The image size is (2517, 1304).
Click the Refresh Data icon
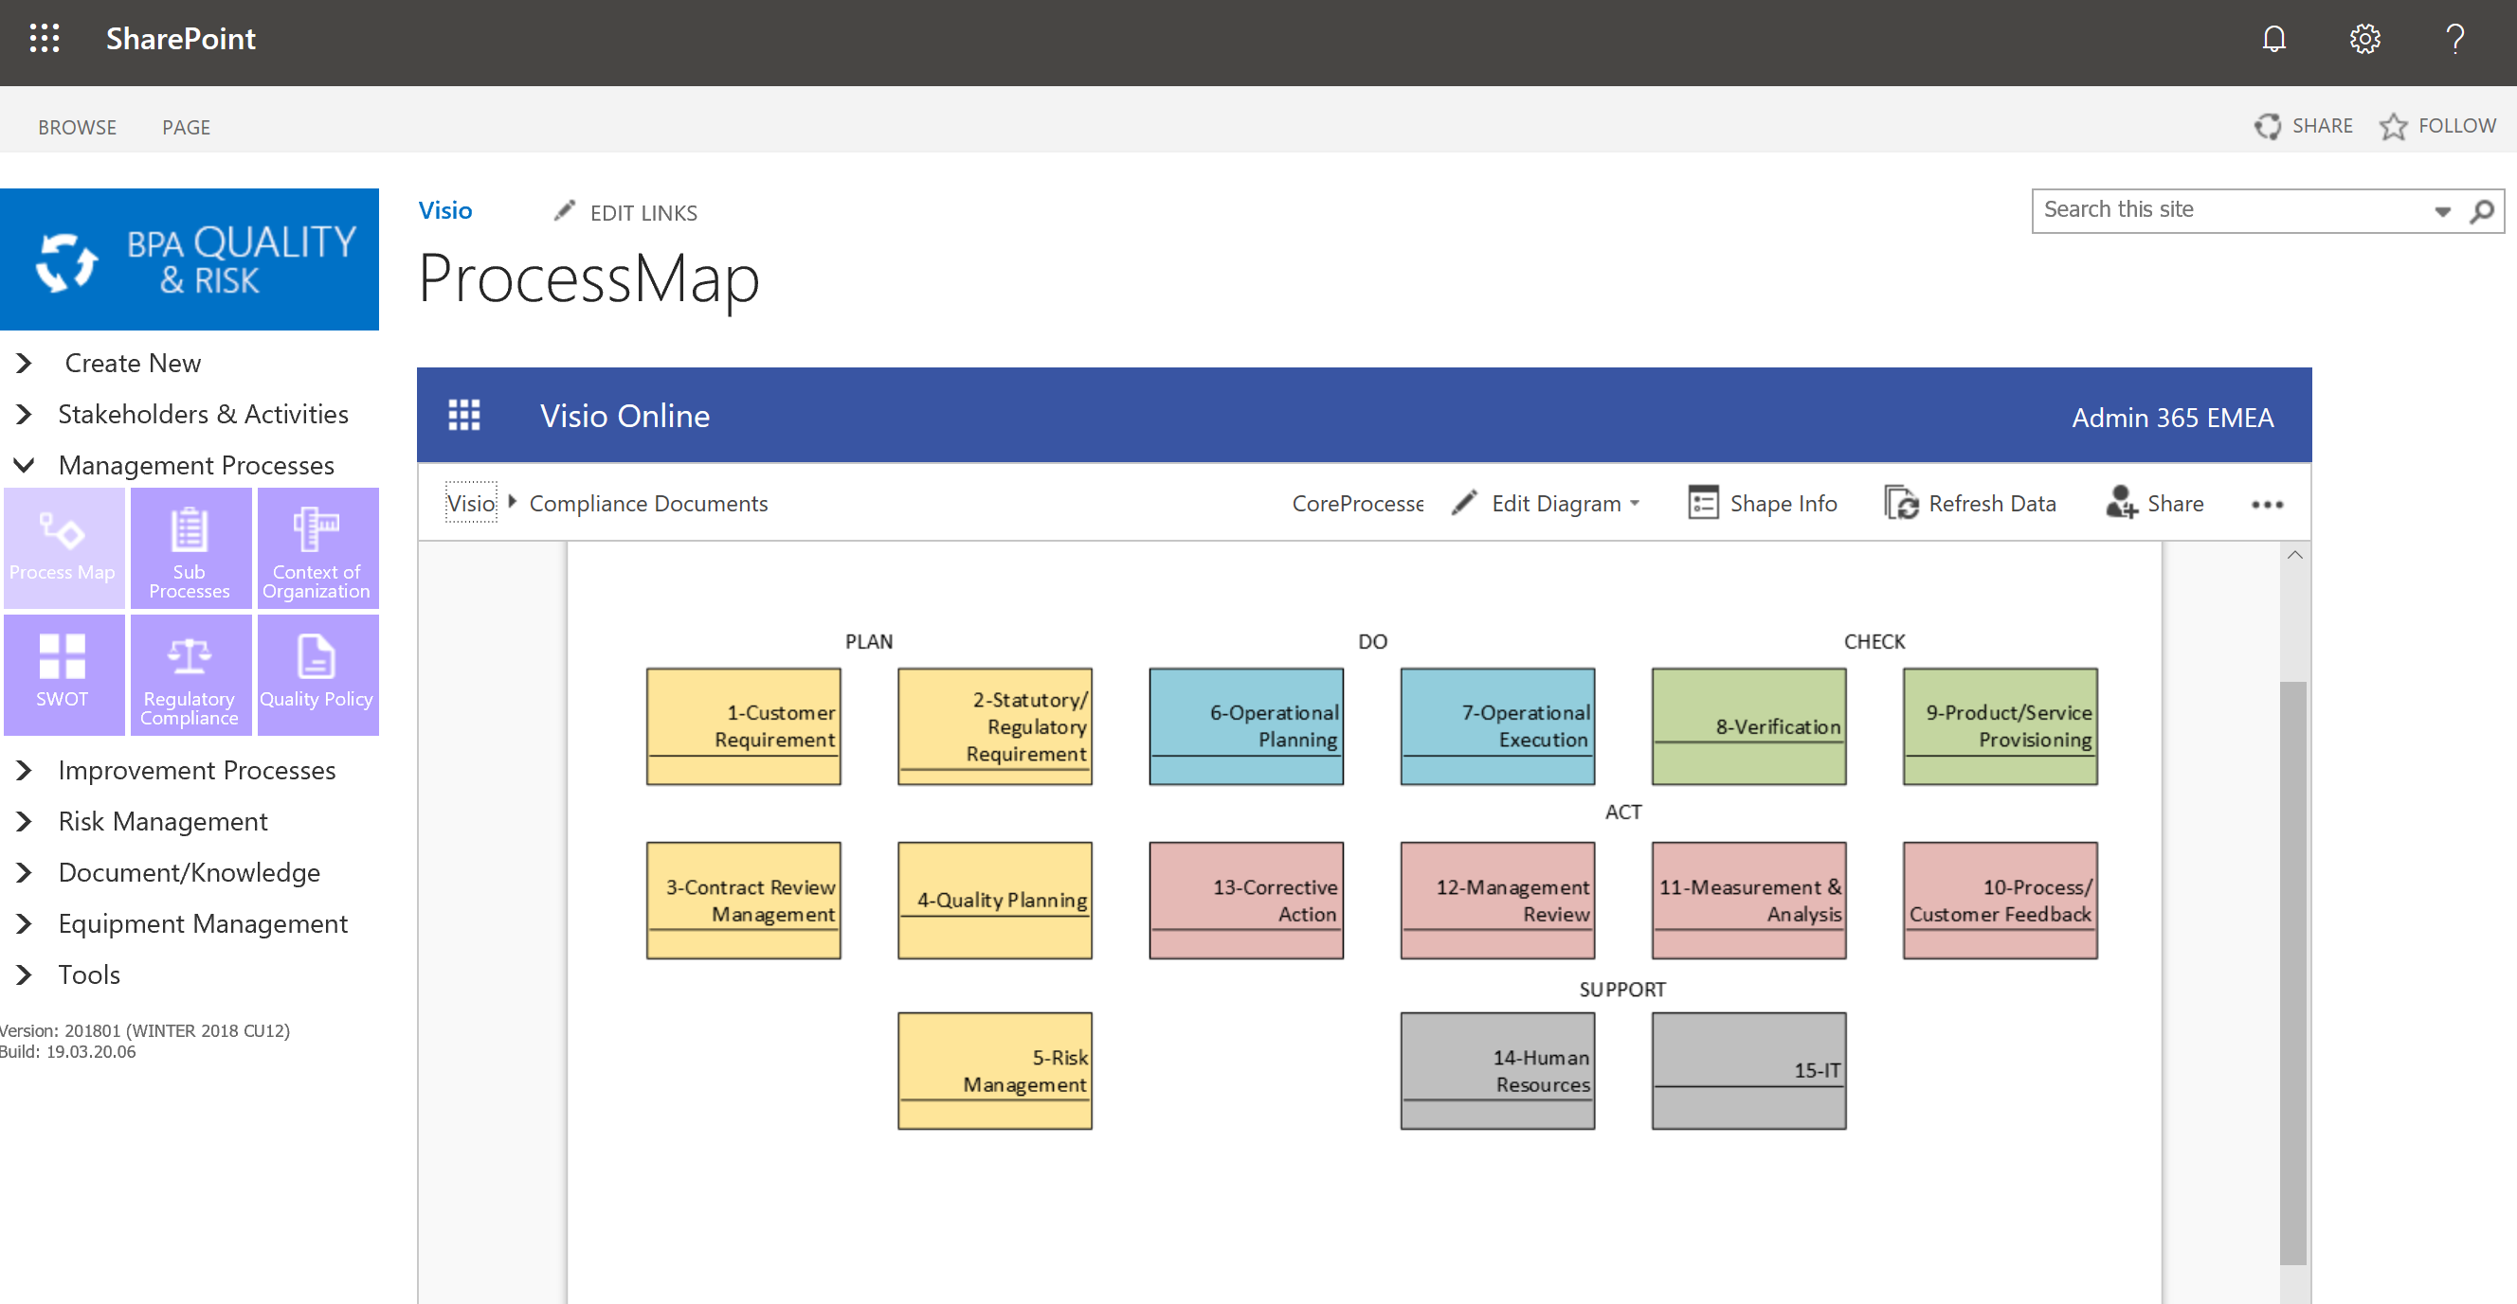tap(1901, 503)
